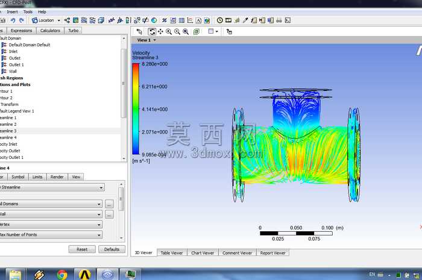Click the Reset button
Viewport: 422px width, 280px height.
tap(82, 249)
